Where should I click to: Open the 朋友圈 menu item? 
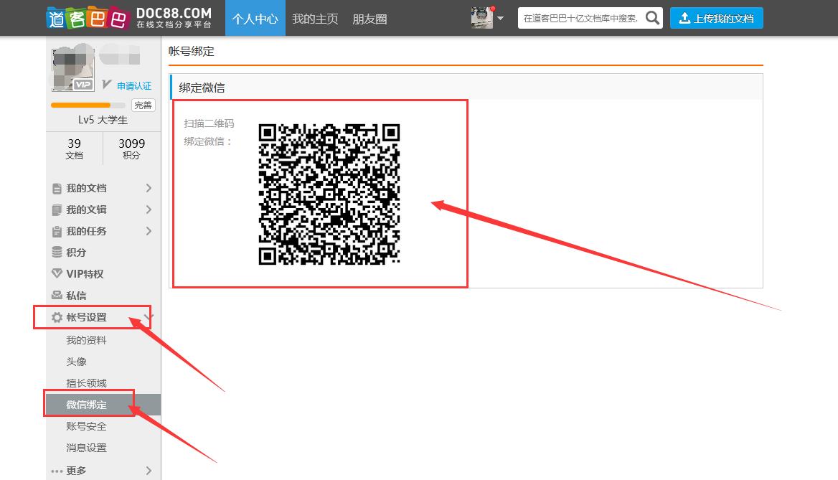pos(369,19)
